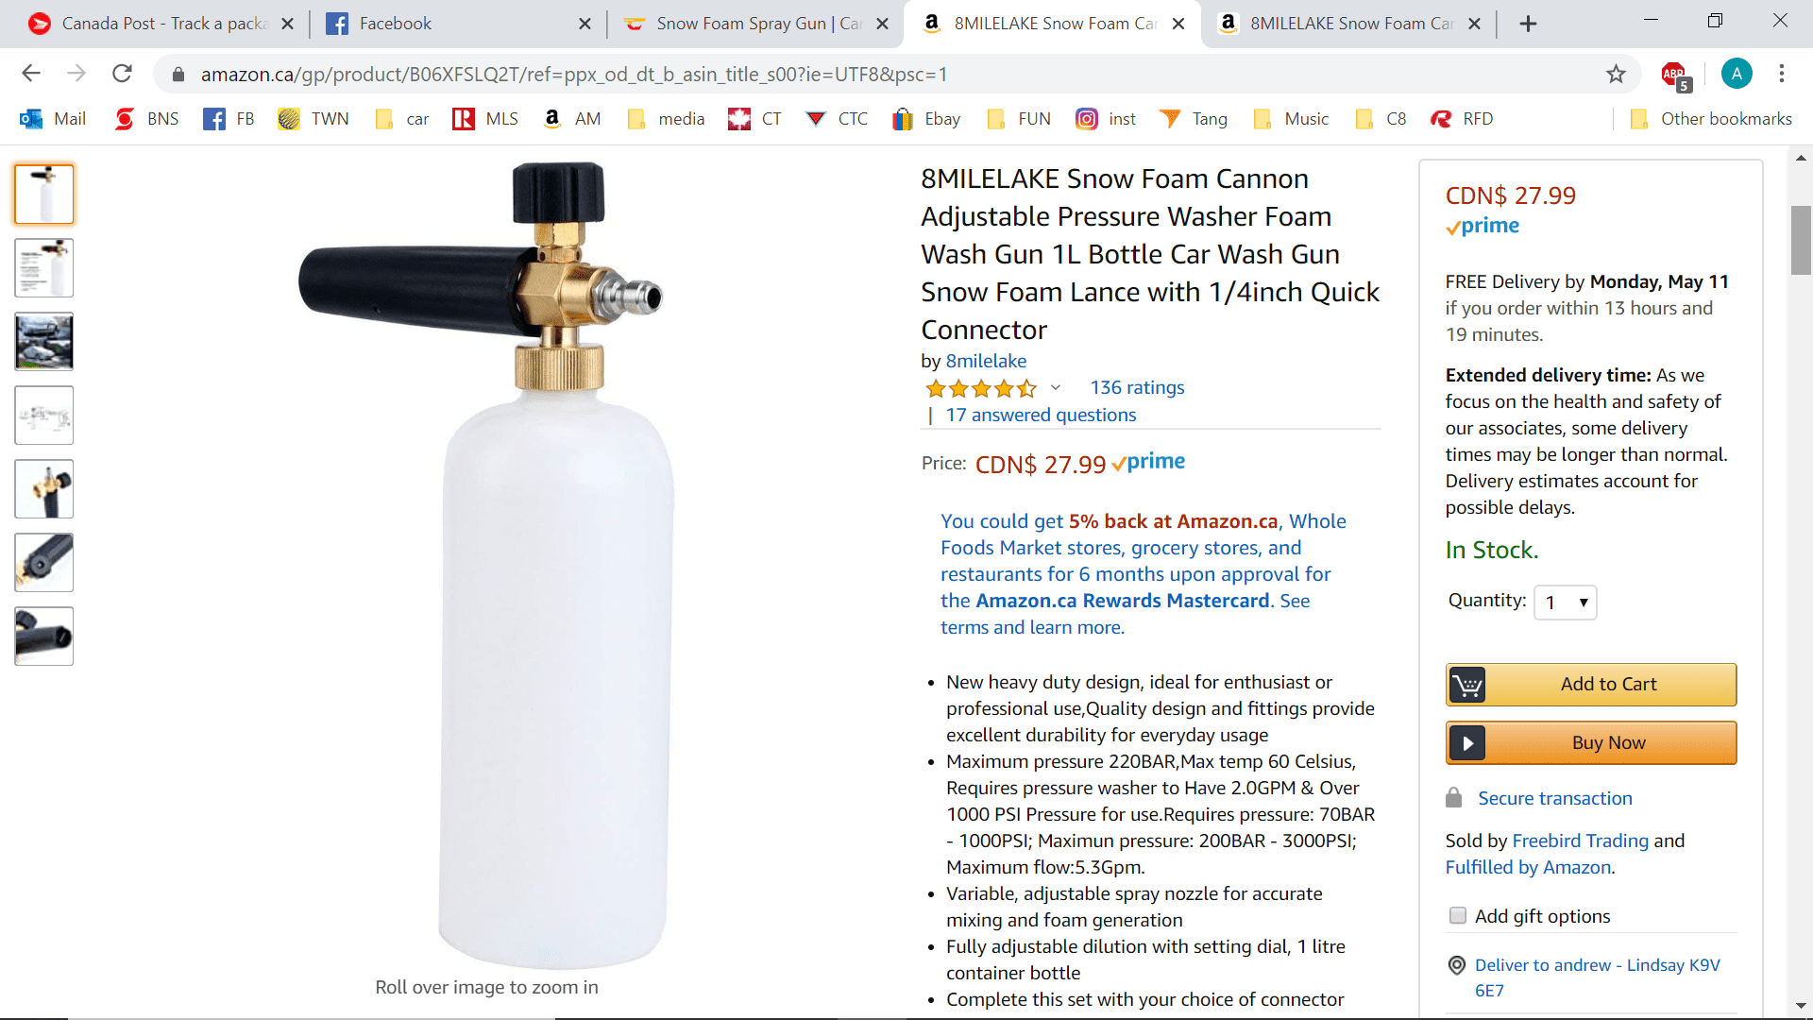Viewport: 1813px width, 1020px height.
Task: Open the Instagram 'inst' bookmark
Action: (1106, 119)
